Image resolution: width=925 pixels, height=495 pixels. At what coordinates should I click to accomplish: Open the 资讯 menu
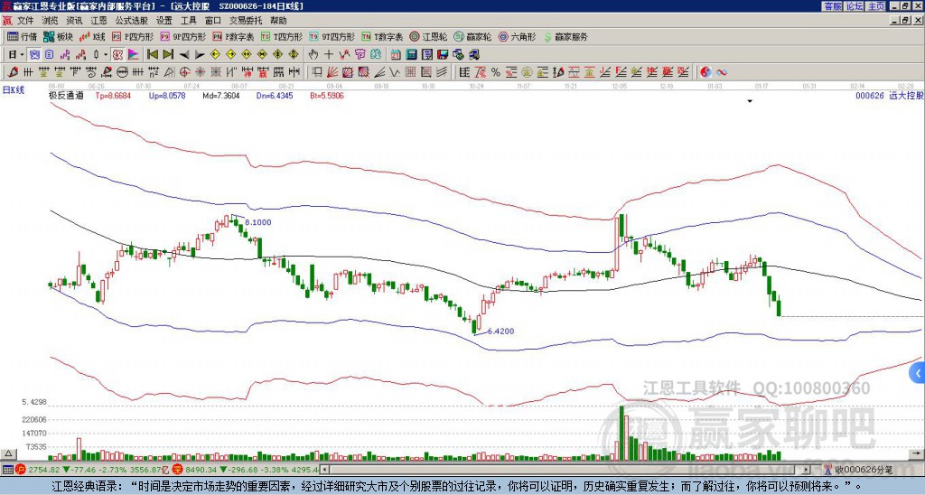pos(74,21)
